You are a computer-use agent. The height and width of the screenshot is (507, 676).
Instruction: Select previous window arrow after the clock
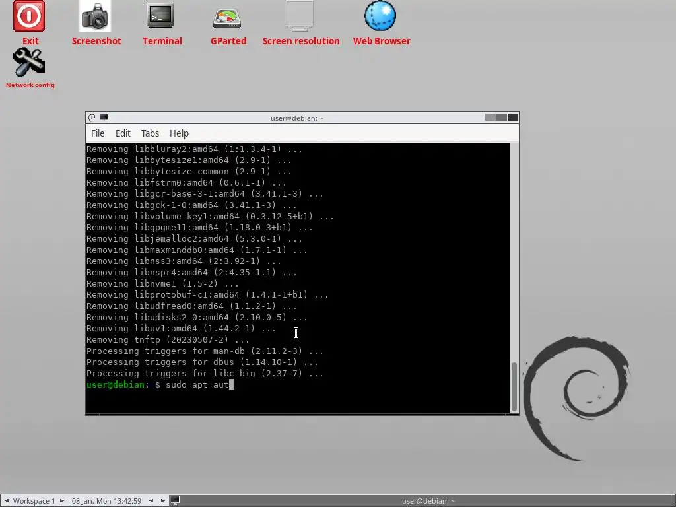[x=151, y=501]
